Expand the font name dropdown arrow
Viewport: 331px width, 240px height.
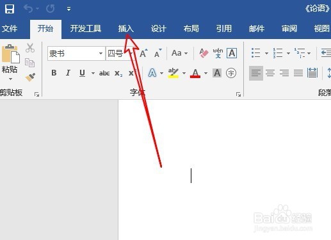tap(101, 53)
